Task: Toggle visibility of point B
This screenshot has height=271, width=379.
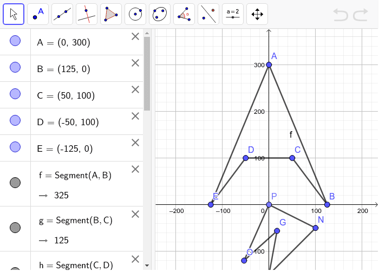Action: click(x=15, y=67)
